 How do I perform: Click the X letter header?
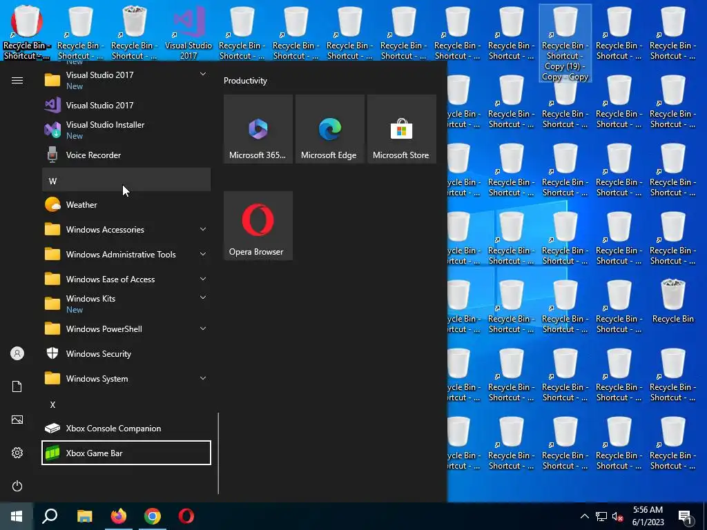[126, 404]
